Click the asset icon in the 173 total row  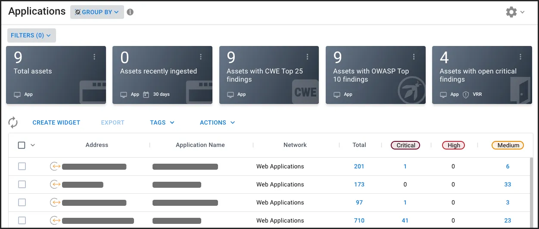tap(55, 184)
